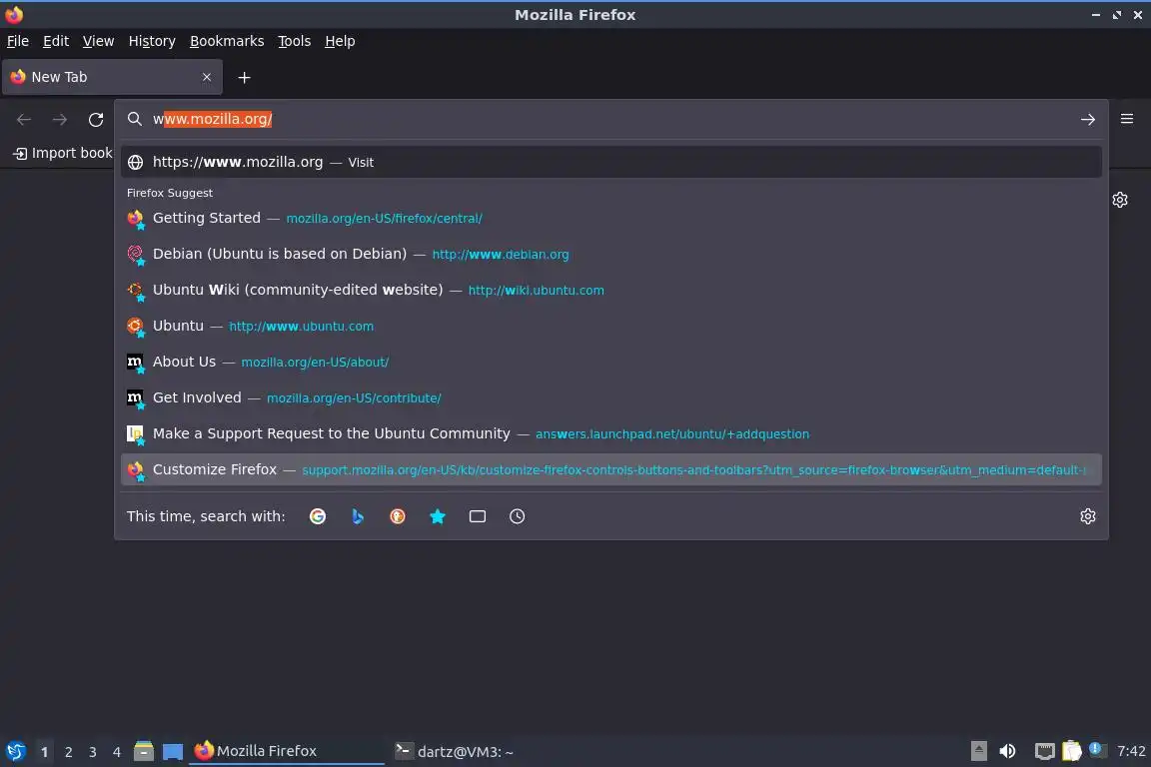Open the Getting Started suggestion
The image size is (1151, 767).
610,218
